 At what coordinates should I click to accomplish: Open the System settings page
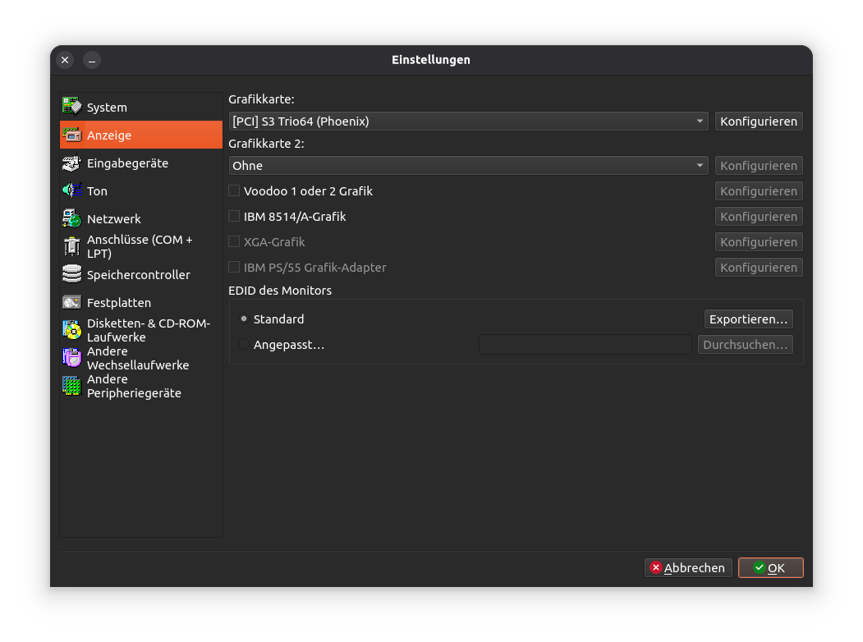tap(141, 107)
